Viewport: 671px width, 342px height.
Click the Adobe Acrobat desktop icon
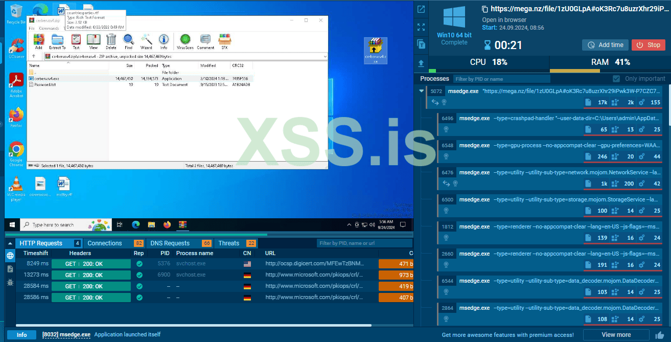click(x=16, y=84)
